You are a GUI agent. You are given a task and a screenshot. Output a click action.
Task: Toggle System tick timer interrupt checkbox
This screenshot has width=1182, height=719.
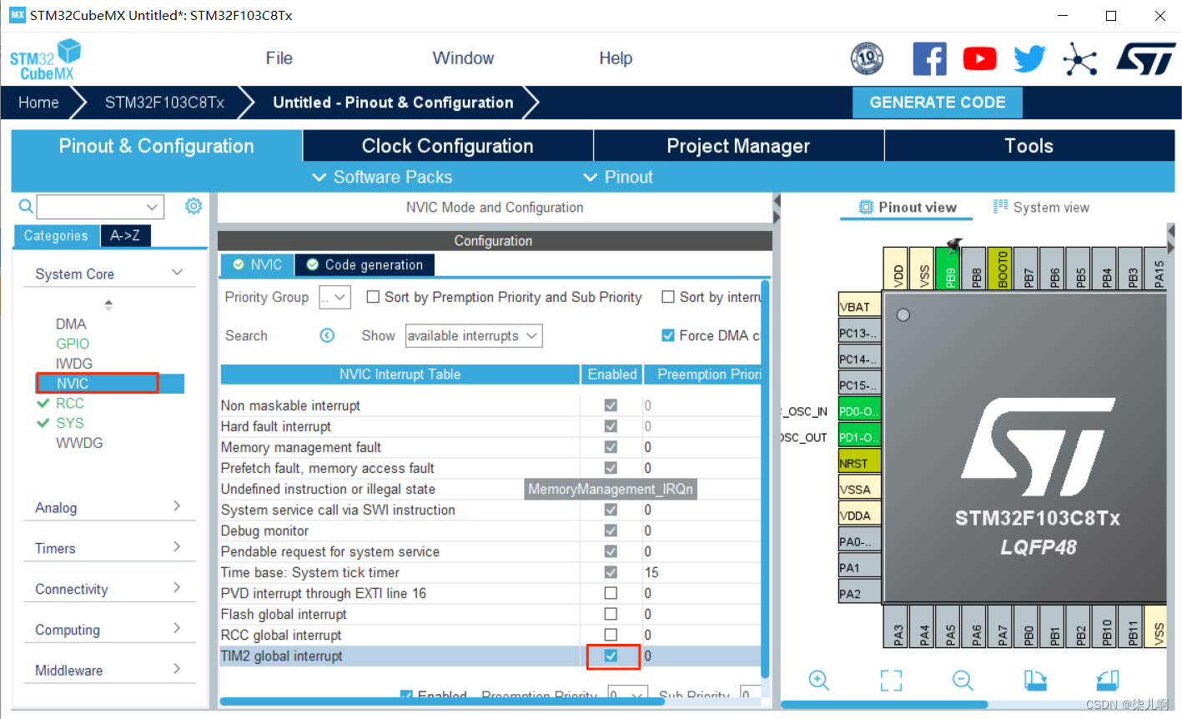coord(611,572)
